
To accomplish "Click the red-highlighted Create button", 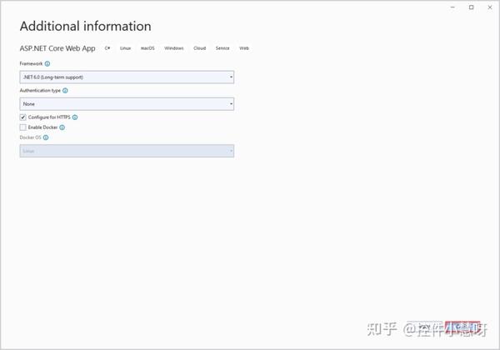I will [x=462, y=327].
